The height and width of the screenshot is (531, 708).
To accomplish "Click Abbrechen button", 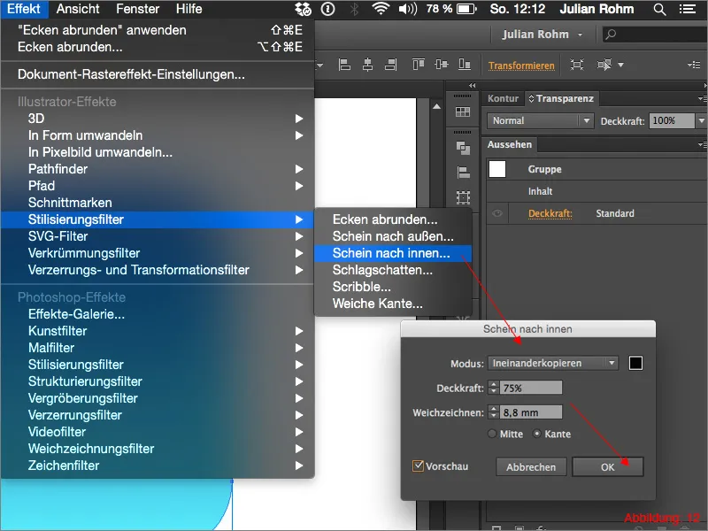I will pyautogui.click(x=531, y=467).
